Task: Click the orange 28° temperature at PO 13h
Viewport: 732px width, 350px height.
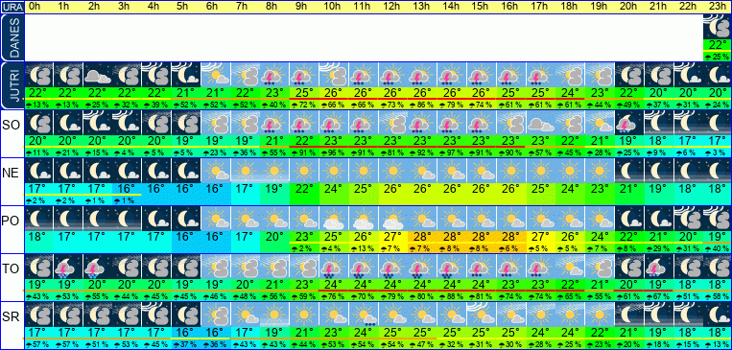Action: coord(422,237)
